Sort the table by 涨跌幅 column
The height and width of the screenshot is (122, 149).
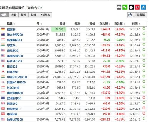tap(119, 24)
